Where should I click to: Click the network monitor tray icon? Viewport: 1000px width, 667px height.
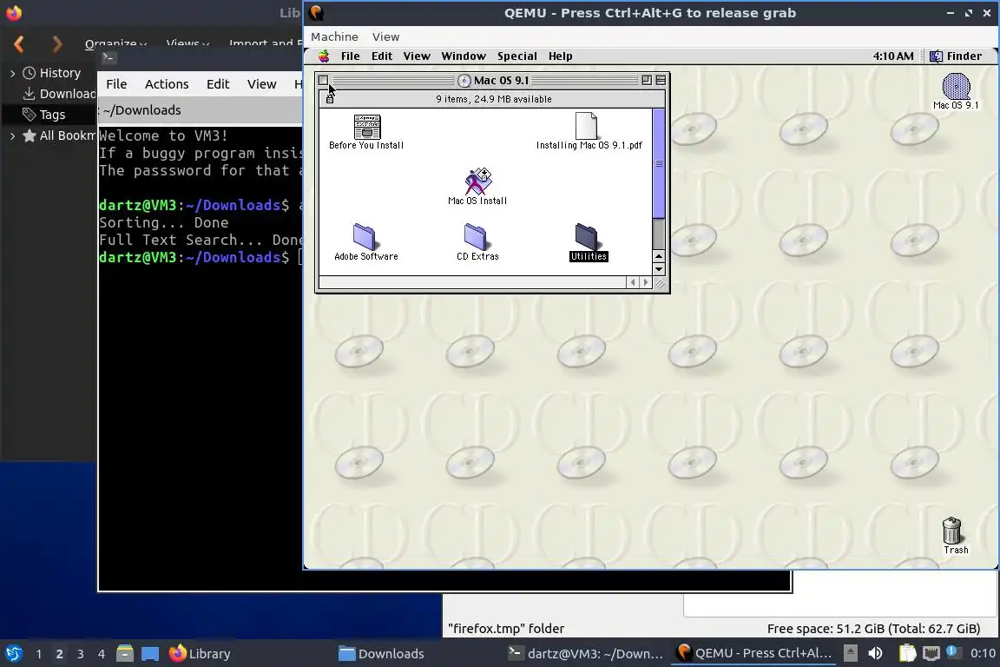pos(931,653)
